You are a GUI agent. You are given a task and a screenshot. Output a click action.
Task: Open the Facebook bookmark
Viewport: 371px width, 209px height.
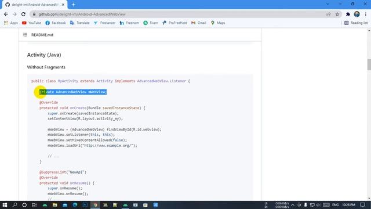click(x=56, y=23)
